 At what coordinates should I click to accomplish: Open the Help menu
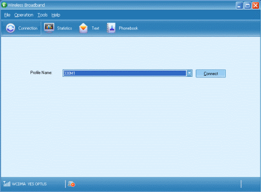click(x=56, y=15)
